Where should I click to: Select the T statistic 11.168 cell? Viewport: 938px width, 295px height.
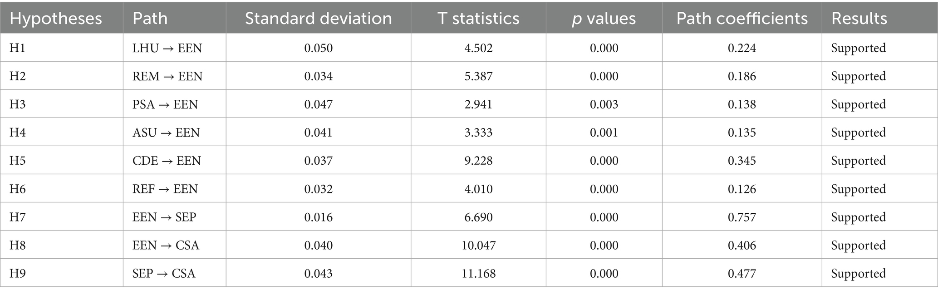point(478,273)
